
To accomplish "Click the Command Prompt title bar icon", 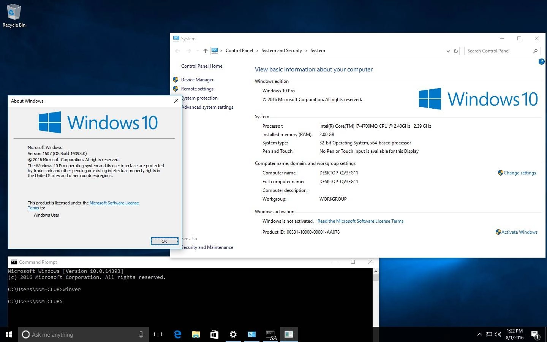I will (x=14, y=262).
